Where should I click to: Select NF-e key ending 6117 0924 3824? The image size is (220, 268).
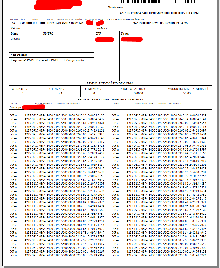64,123
